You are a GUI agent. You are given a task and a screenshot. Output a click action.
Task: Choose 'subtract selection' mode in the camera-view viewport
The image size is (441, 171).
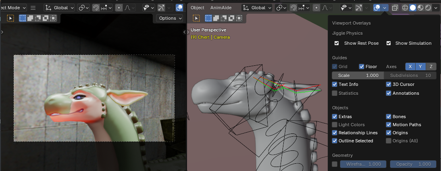[37, 18]
